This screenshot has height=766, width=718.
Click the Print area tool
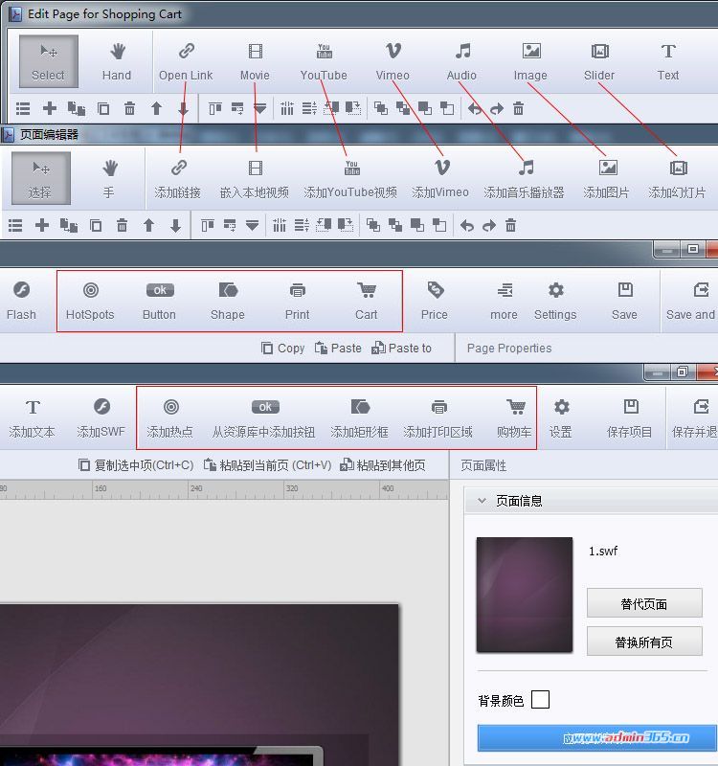[x=297, y=301]
